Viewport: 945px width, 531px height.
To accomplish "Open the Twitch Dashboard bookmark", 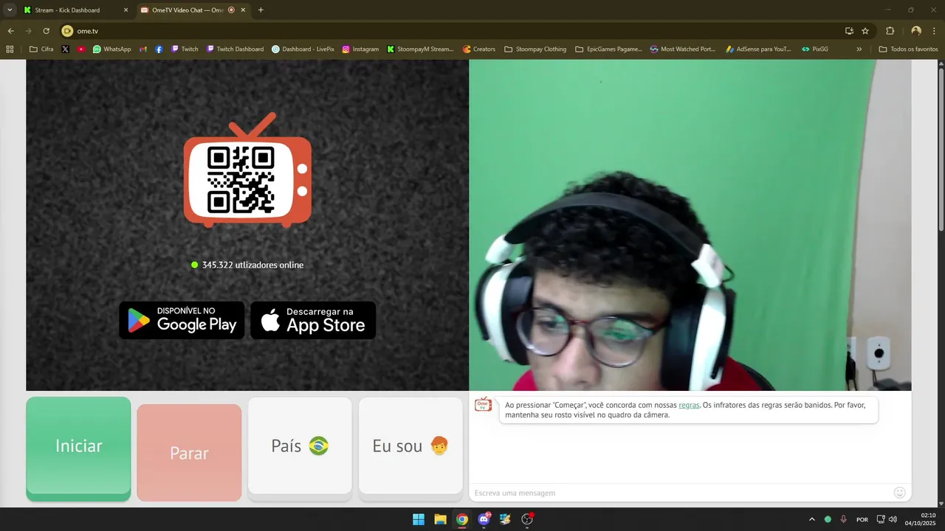I will pyautogui.click(x=235, y=49).
